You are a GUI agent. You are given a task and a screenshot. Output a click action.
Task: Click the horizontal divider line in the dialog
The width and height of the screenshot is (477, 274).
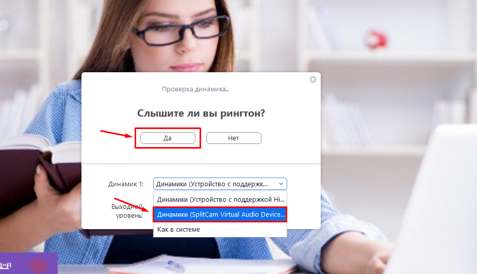click(201, 164)
